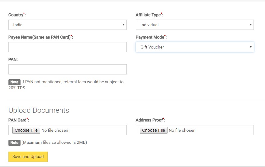Viewport: 265px width, 167px height.
Task: Open the Payment Mode Gift Voucher dropdown
Action: click(195, 47)
